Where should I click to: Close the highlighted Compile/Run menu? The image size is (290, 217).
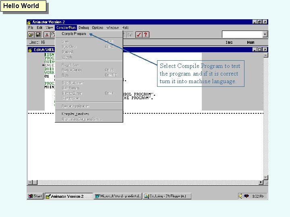pos(66,28)
